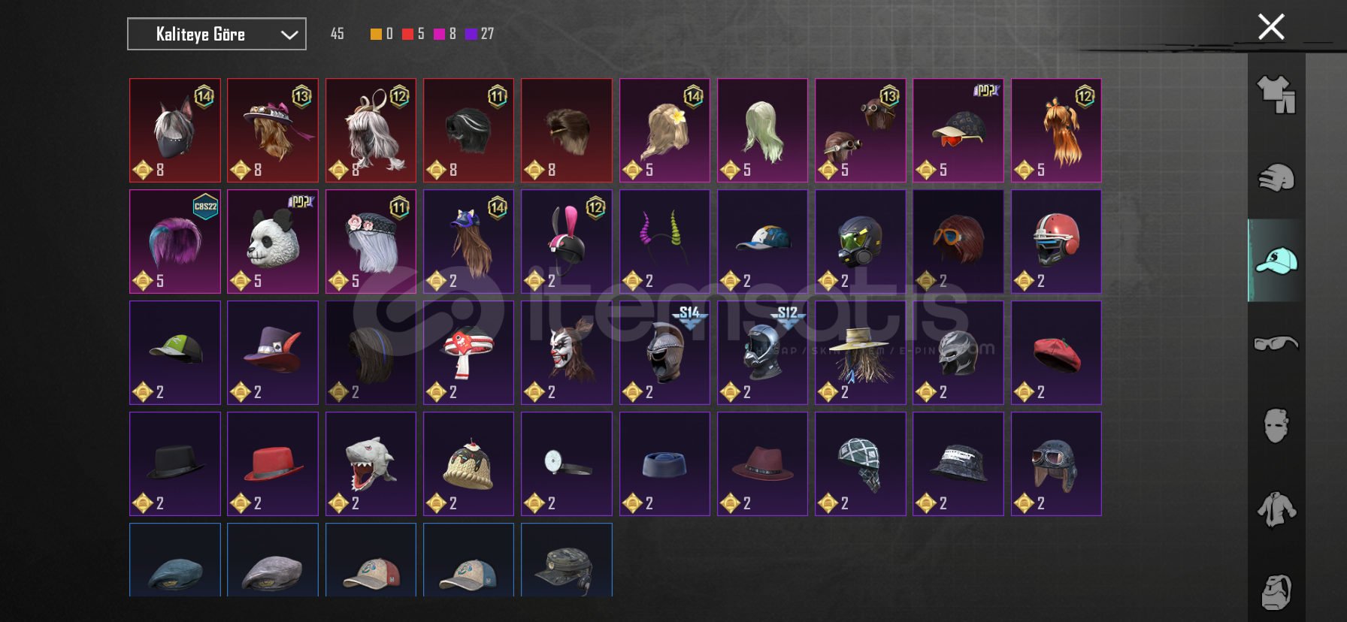
Task: Choose the black bunny ears helmet
Action: tap(567, 241)
